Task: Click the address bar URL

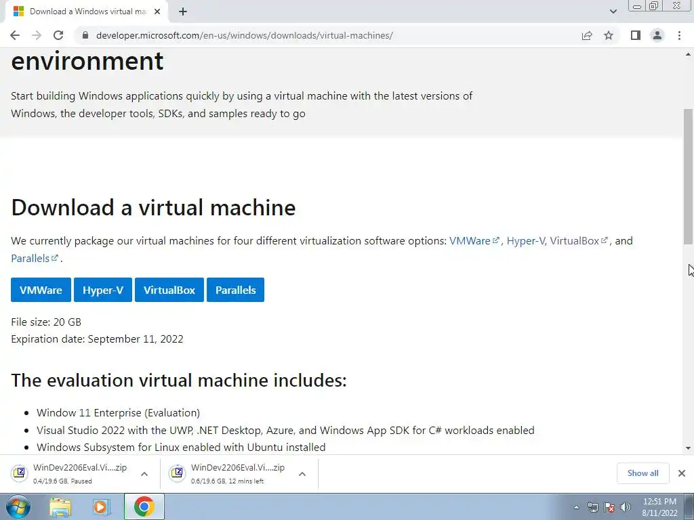Action: (x=244, y=35)
